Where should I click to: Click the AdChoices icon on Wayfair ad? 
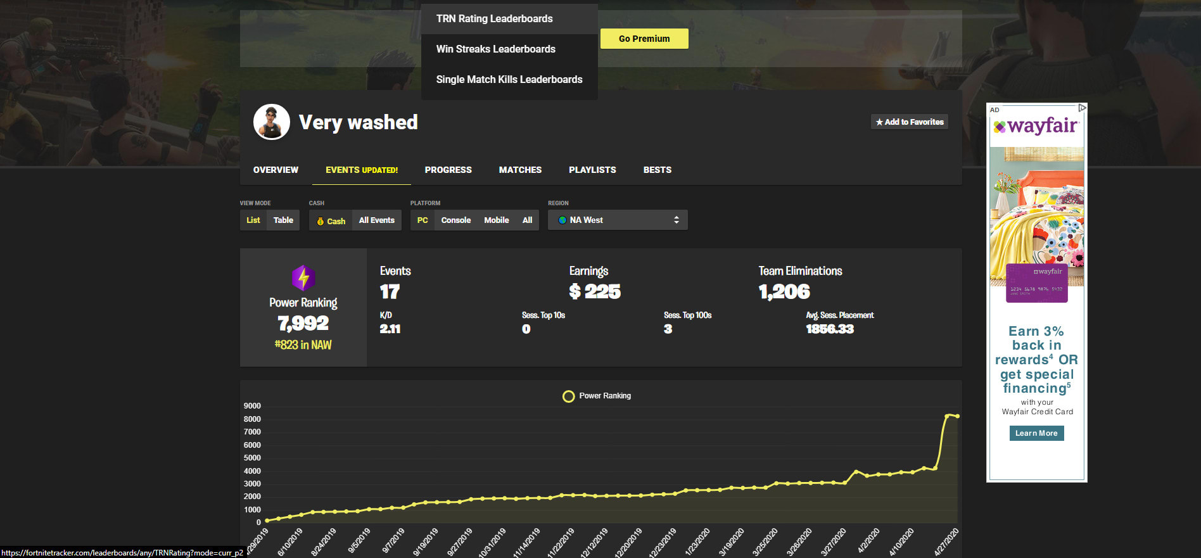(1082, 108)
